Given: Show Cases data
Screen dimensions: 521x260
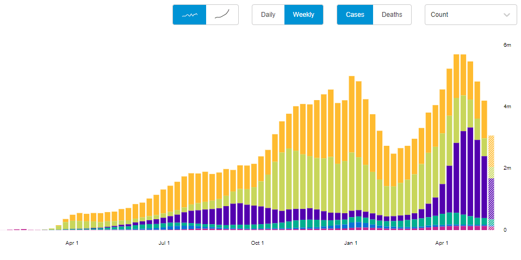Looking at the screenshot, I should [355, 15].
